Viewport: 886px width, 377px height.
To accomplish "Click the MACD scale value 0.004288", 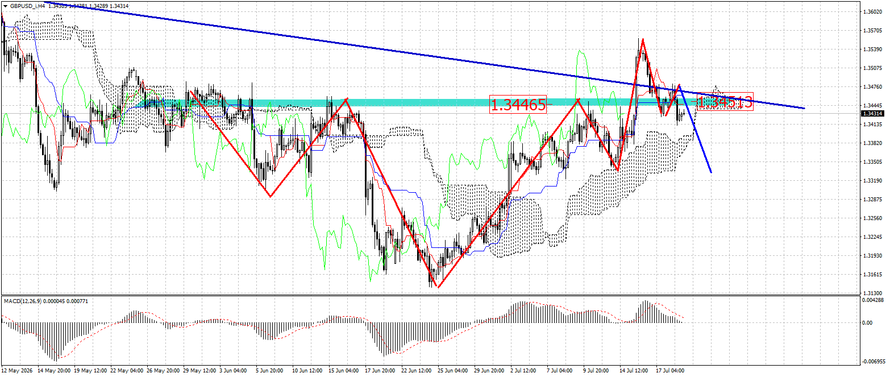I will click(x=872, y=300).
